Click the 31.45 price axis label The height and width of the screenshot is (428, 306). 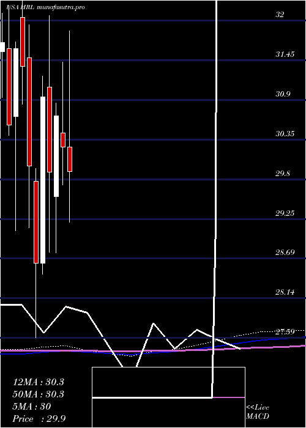285,54
